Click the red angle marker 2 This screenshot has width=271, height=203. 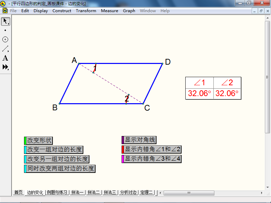[127, 99]
